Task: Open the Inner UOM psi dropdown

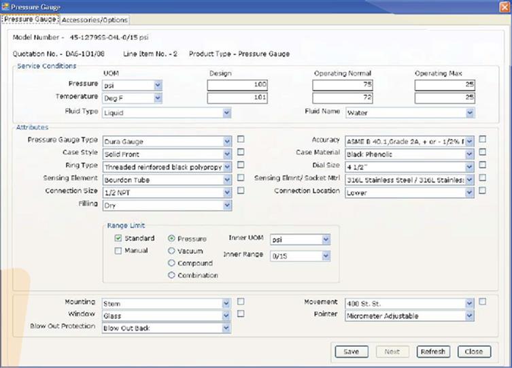Action: pyautogui.click(x=300, y=239)
